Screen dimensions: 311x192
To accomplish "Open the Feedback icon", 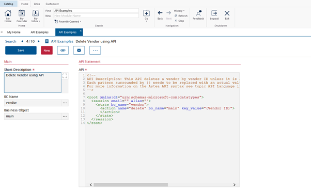I will (198, 15).
